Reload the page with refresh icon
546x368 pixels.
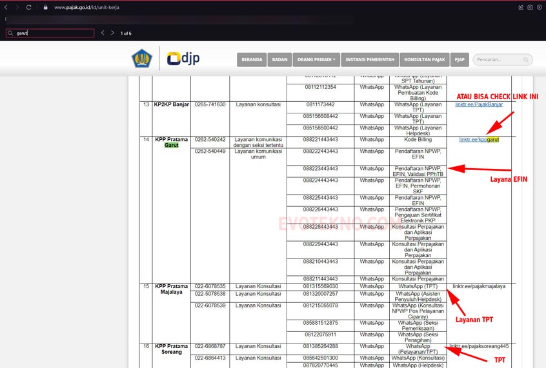tap(29, 7)
